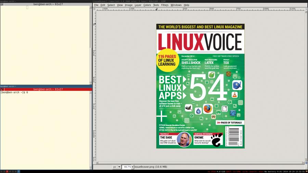Click the GIMP vertical scrollbar up arrow
Screen dimensions: 308x173
(306, 12)
